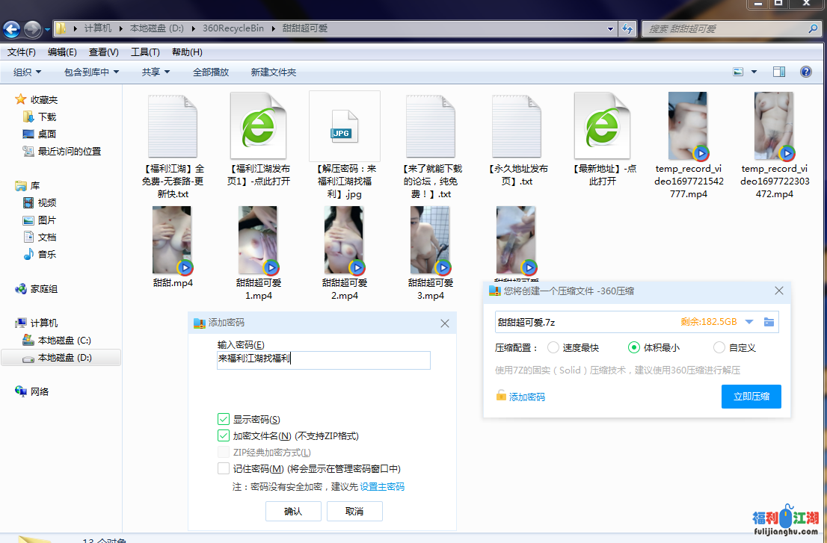Screen dimensions: 827x543
Task: Click the Back navigation arrow
Action: [x=12, y=29]
